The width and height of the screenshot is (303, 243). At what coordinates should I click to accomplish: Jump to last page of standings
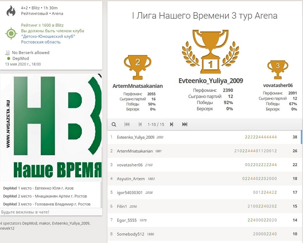185,124
